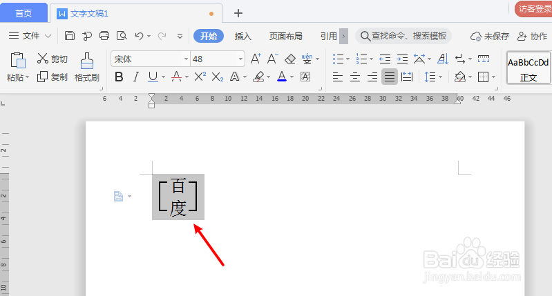Switch to the 插入 ribbon tab
This screenshot has height=296, width=552.
pos(243,36)
